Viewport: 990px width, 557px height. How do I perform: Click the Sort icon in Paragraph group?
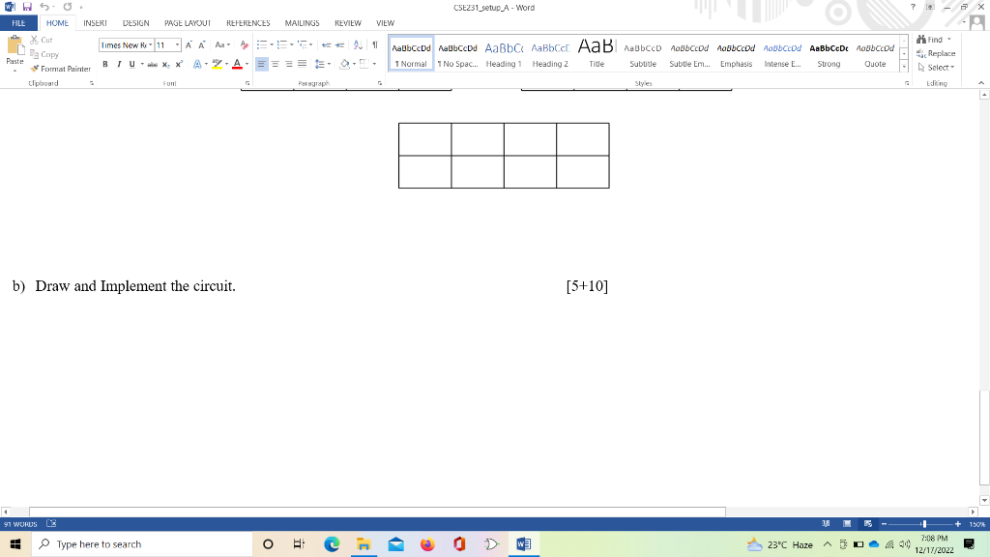[357, 43]
